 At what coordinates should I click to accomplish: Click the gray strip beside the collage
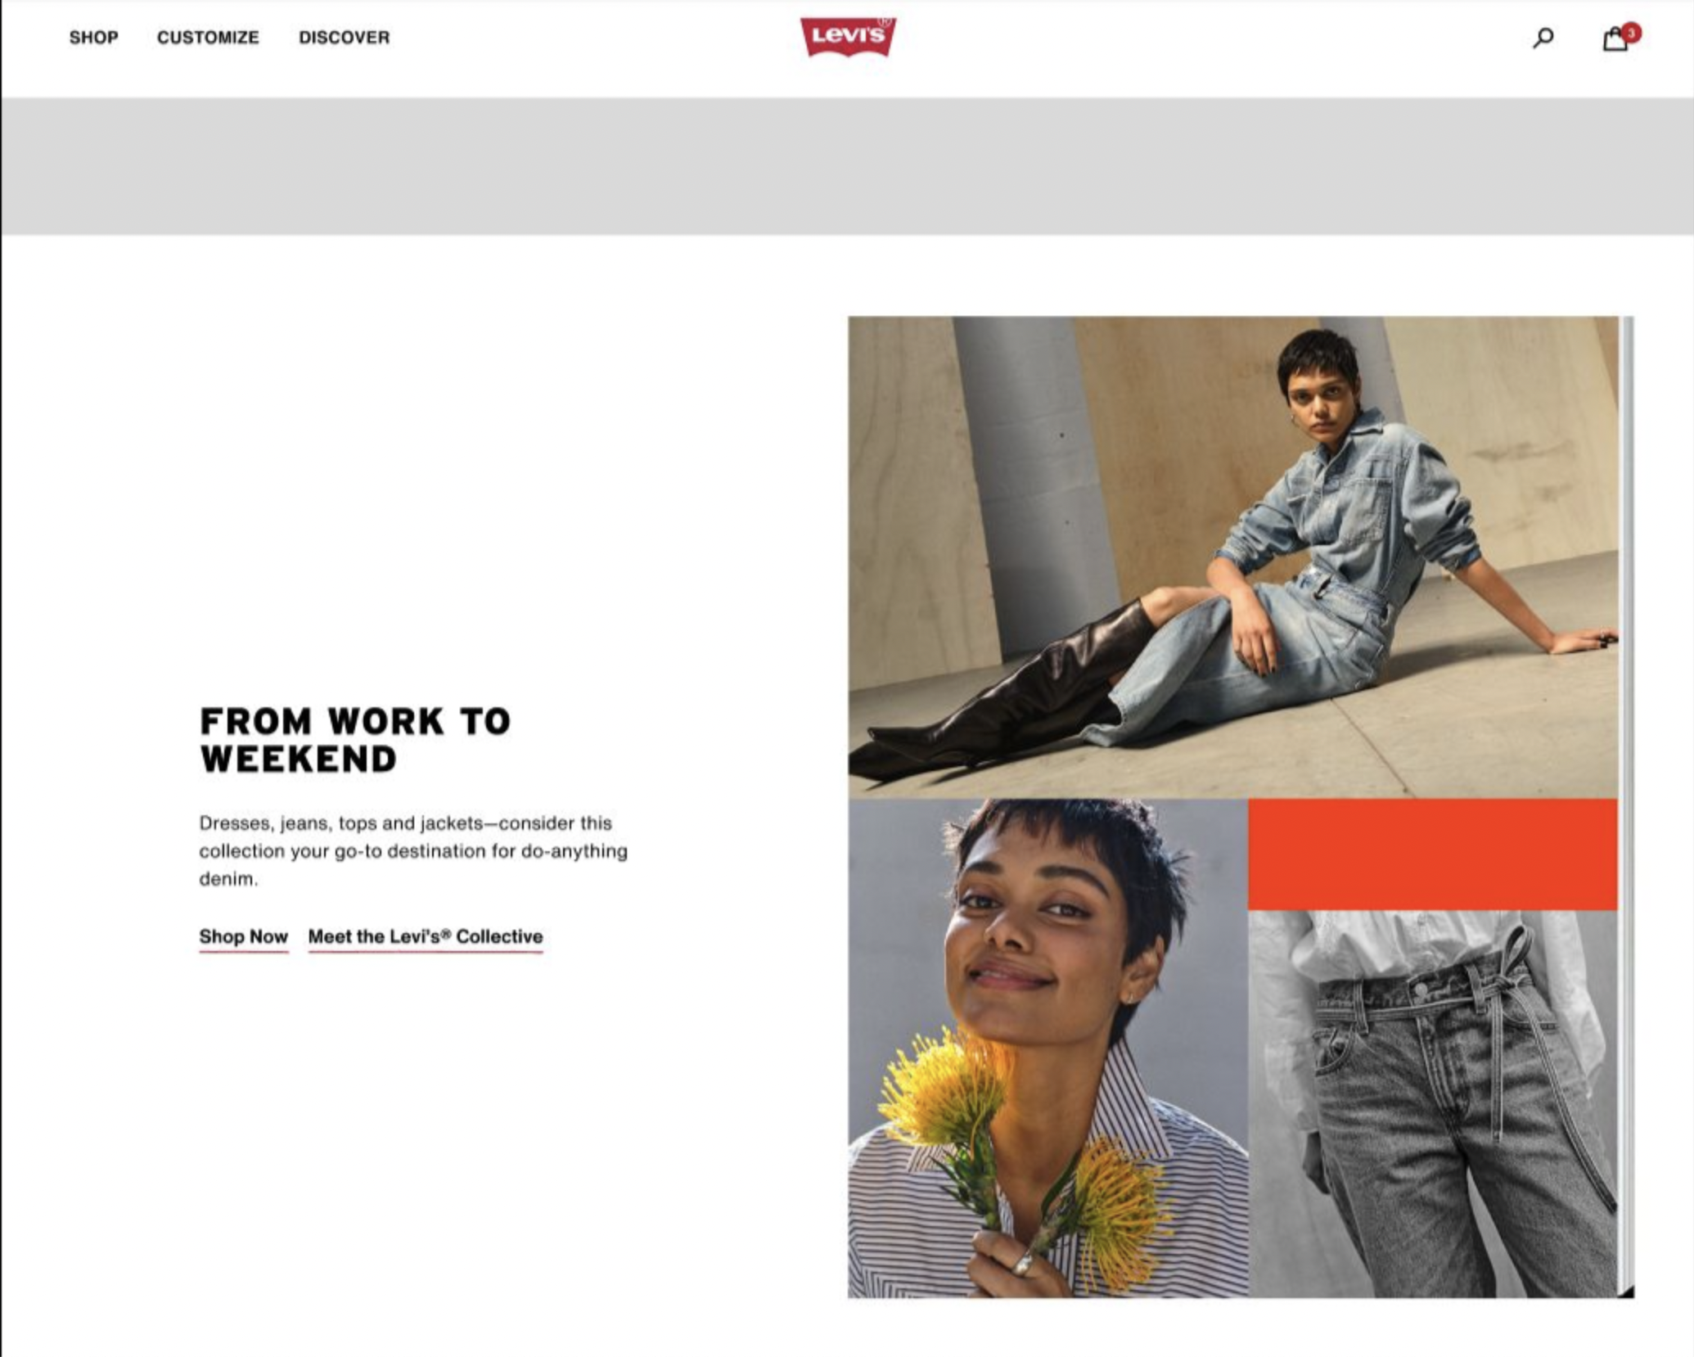point(1627,807)
